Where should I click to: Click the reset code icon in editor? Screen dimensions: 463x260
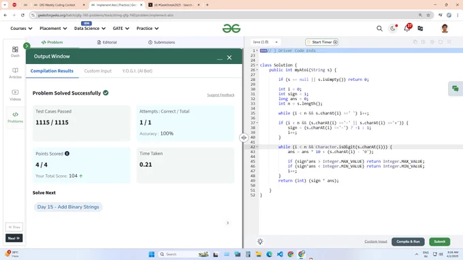(x=441, y=42)
